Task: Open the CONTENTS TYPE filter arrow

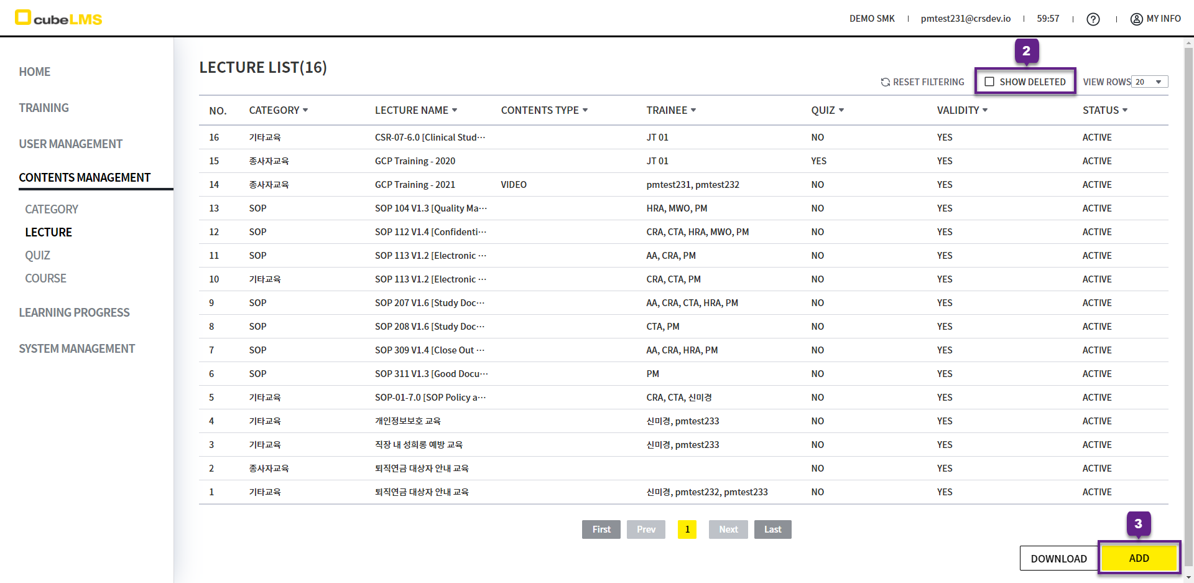Action: pos(585,110)
